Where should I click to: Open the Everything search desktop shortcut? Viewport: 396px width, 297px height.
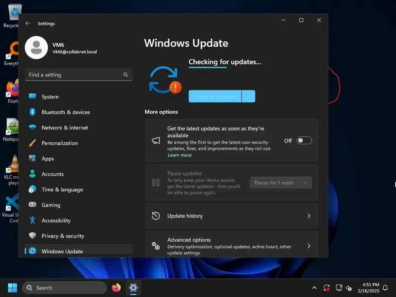(11, 53)
